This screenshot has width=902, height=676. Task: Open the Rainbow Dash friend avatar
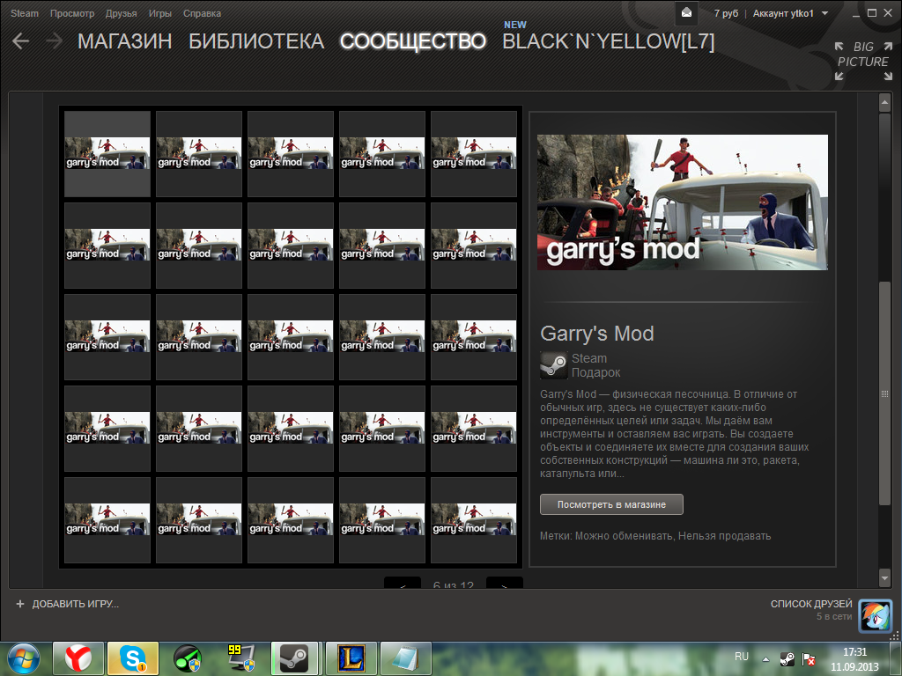click(x=875, y=615)
